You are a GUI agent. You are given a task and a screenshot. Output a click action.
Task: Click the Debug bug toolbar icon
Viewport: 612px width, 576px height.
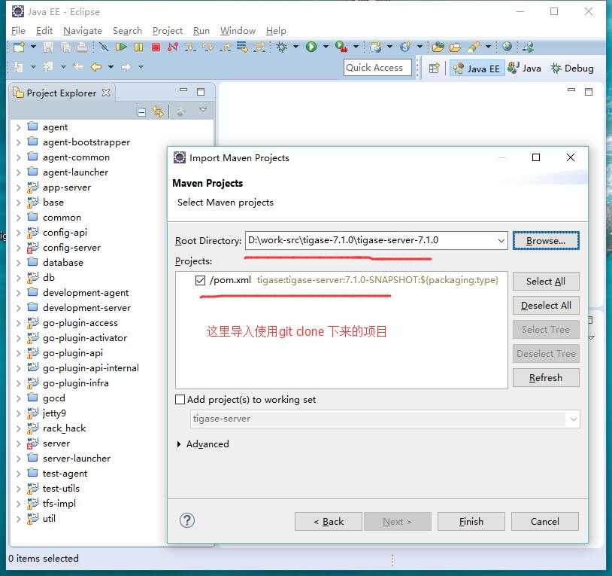[281, 47]
